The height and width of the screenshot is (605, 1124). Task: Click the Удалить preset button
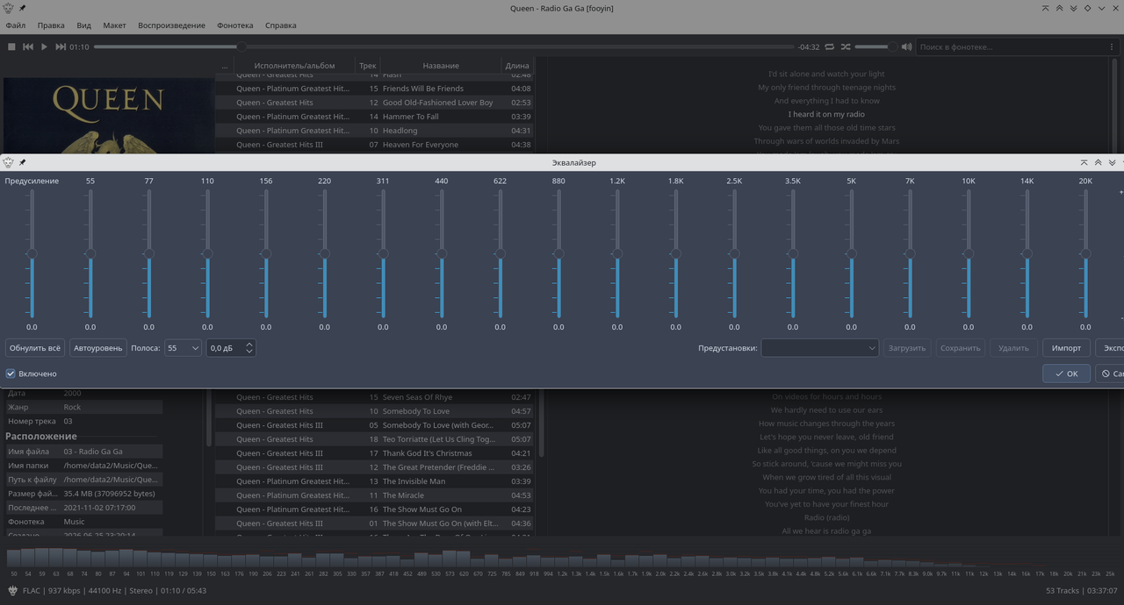tap(1013, 348)
